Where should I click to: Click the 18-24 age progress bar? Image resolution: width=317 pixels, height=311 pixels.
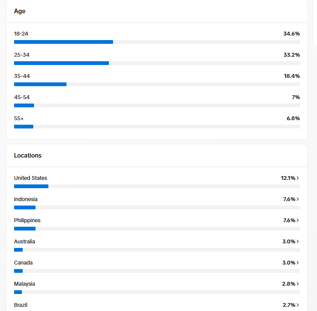tap(157, 42)
